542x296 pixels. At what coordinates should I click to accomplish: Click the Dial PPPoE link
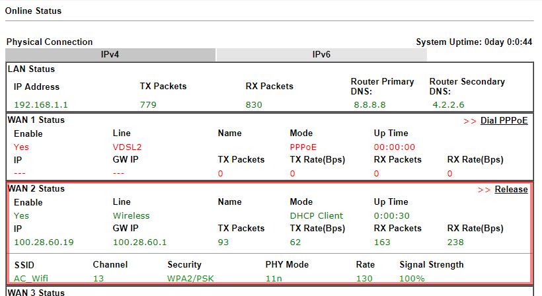504,120
